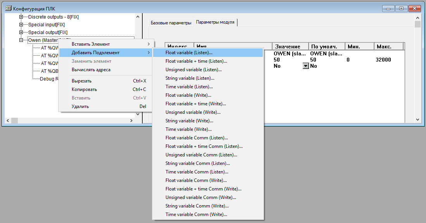Expand the Special input[FIX] node
This screenshot has width=426, height=223.
click(x=21, y=25)
